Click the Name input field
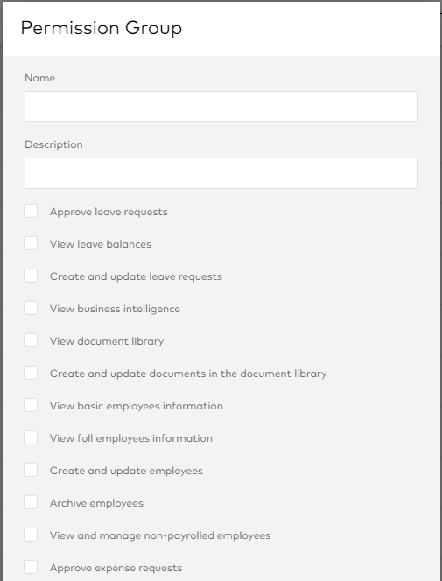This screenshot has height=581, width=442. tap(221, 107)
